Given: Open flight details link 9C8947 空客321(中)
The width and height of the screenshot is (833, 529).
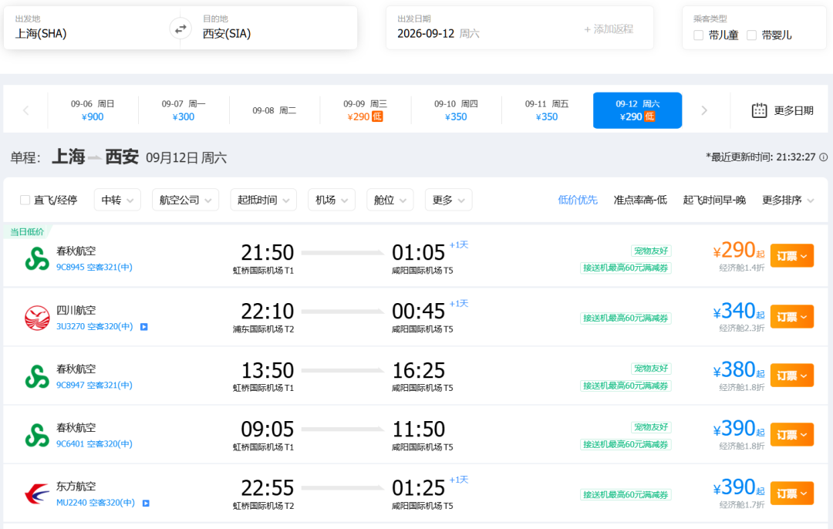Looking at the screenshot, I should point(95,385).
